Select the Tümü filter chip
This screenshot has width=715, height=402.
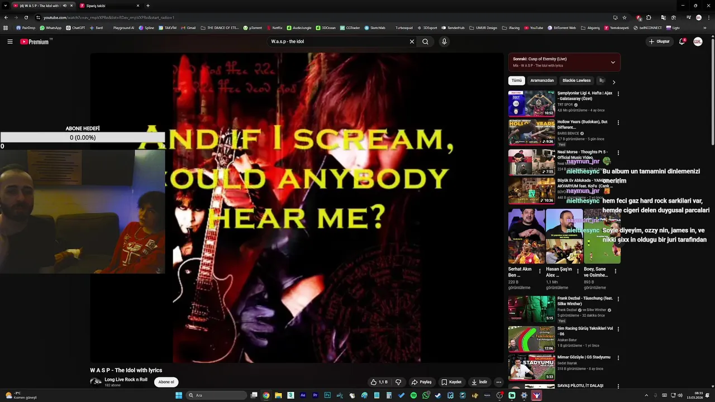pos(517,80)
